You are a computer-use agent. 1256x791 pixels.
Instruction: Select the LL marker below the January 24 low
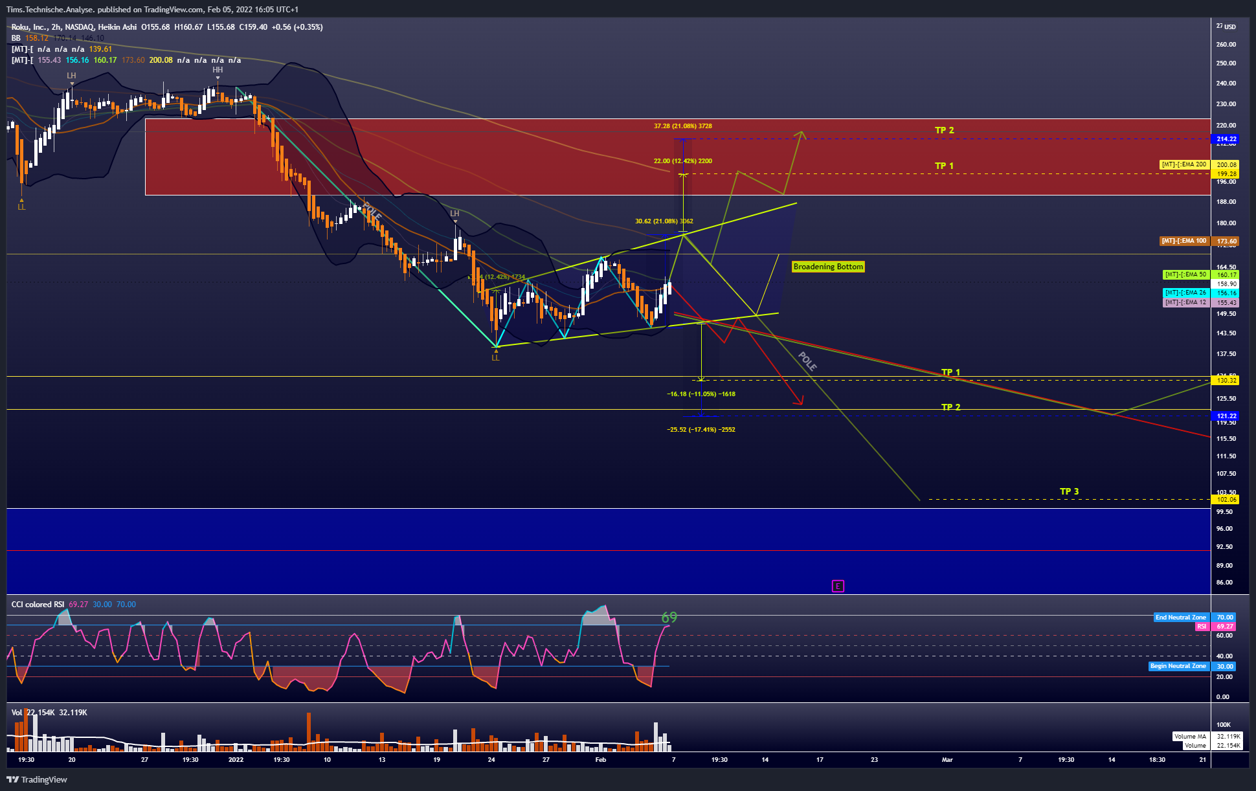pyautogui.click(x=495, y=357)
